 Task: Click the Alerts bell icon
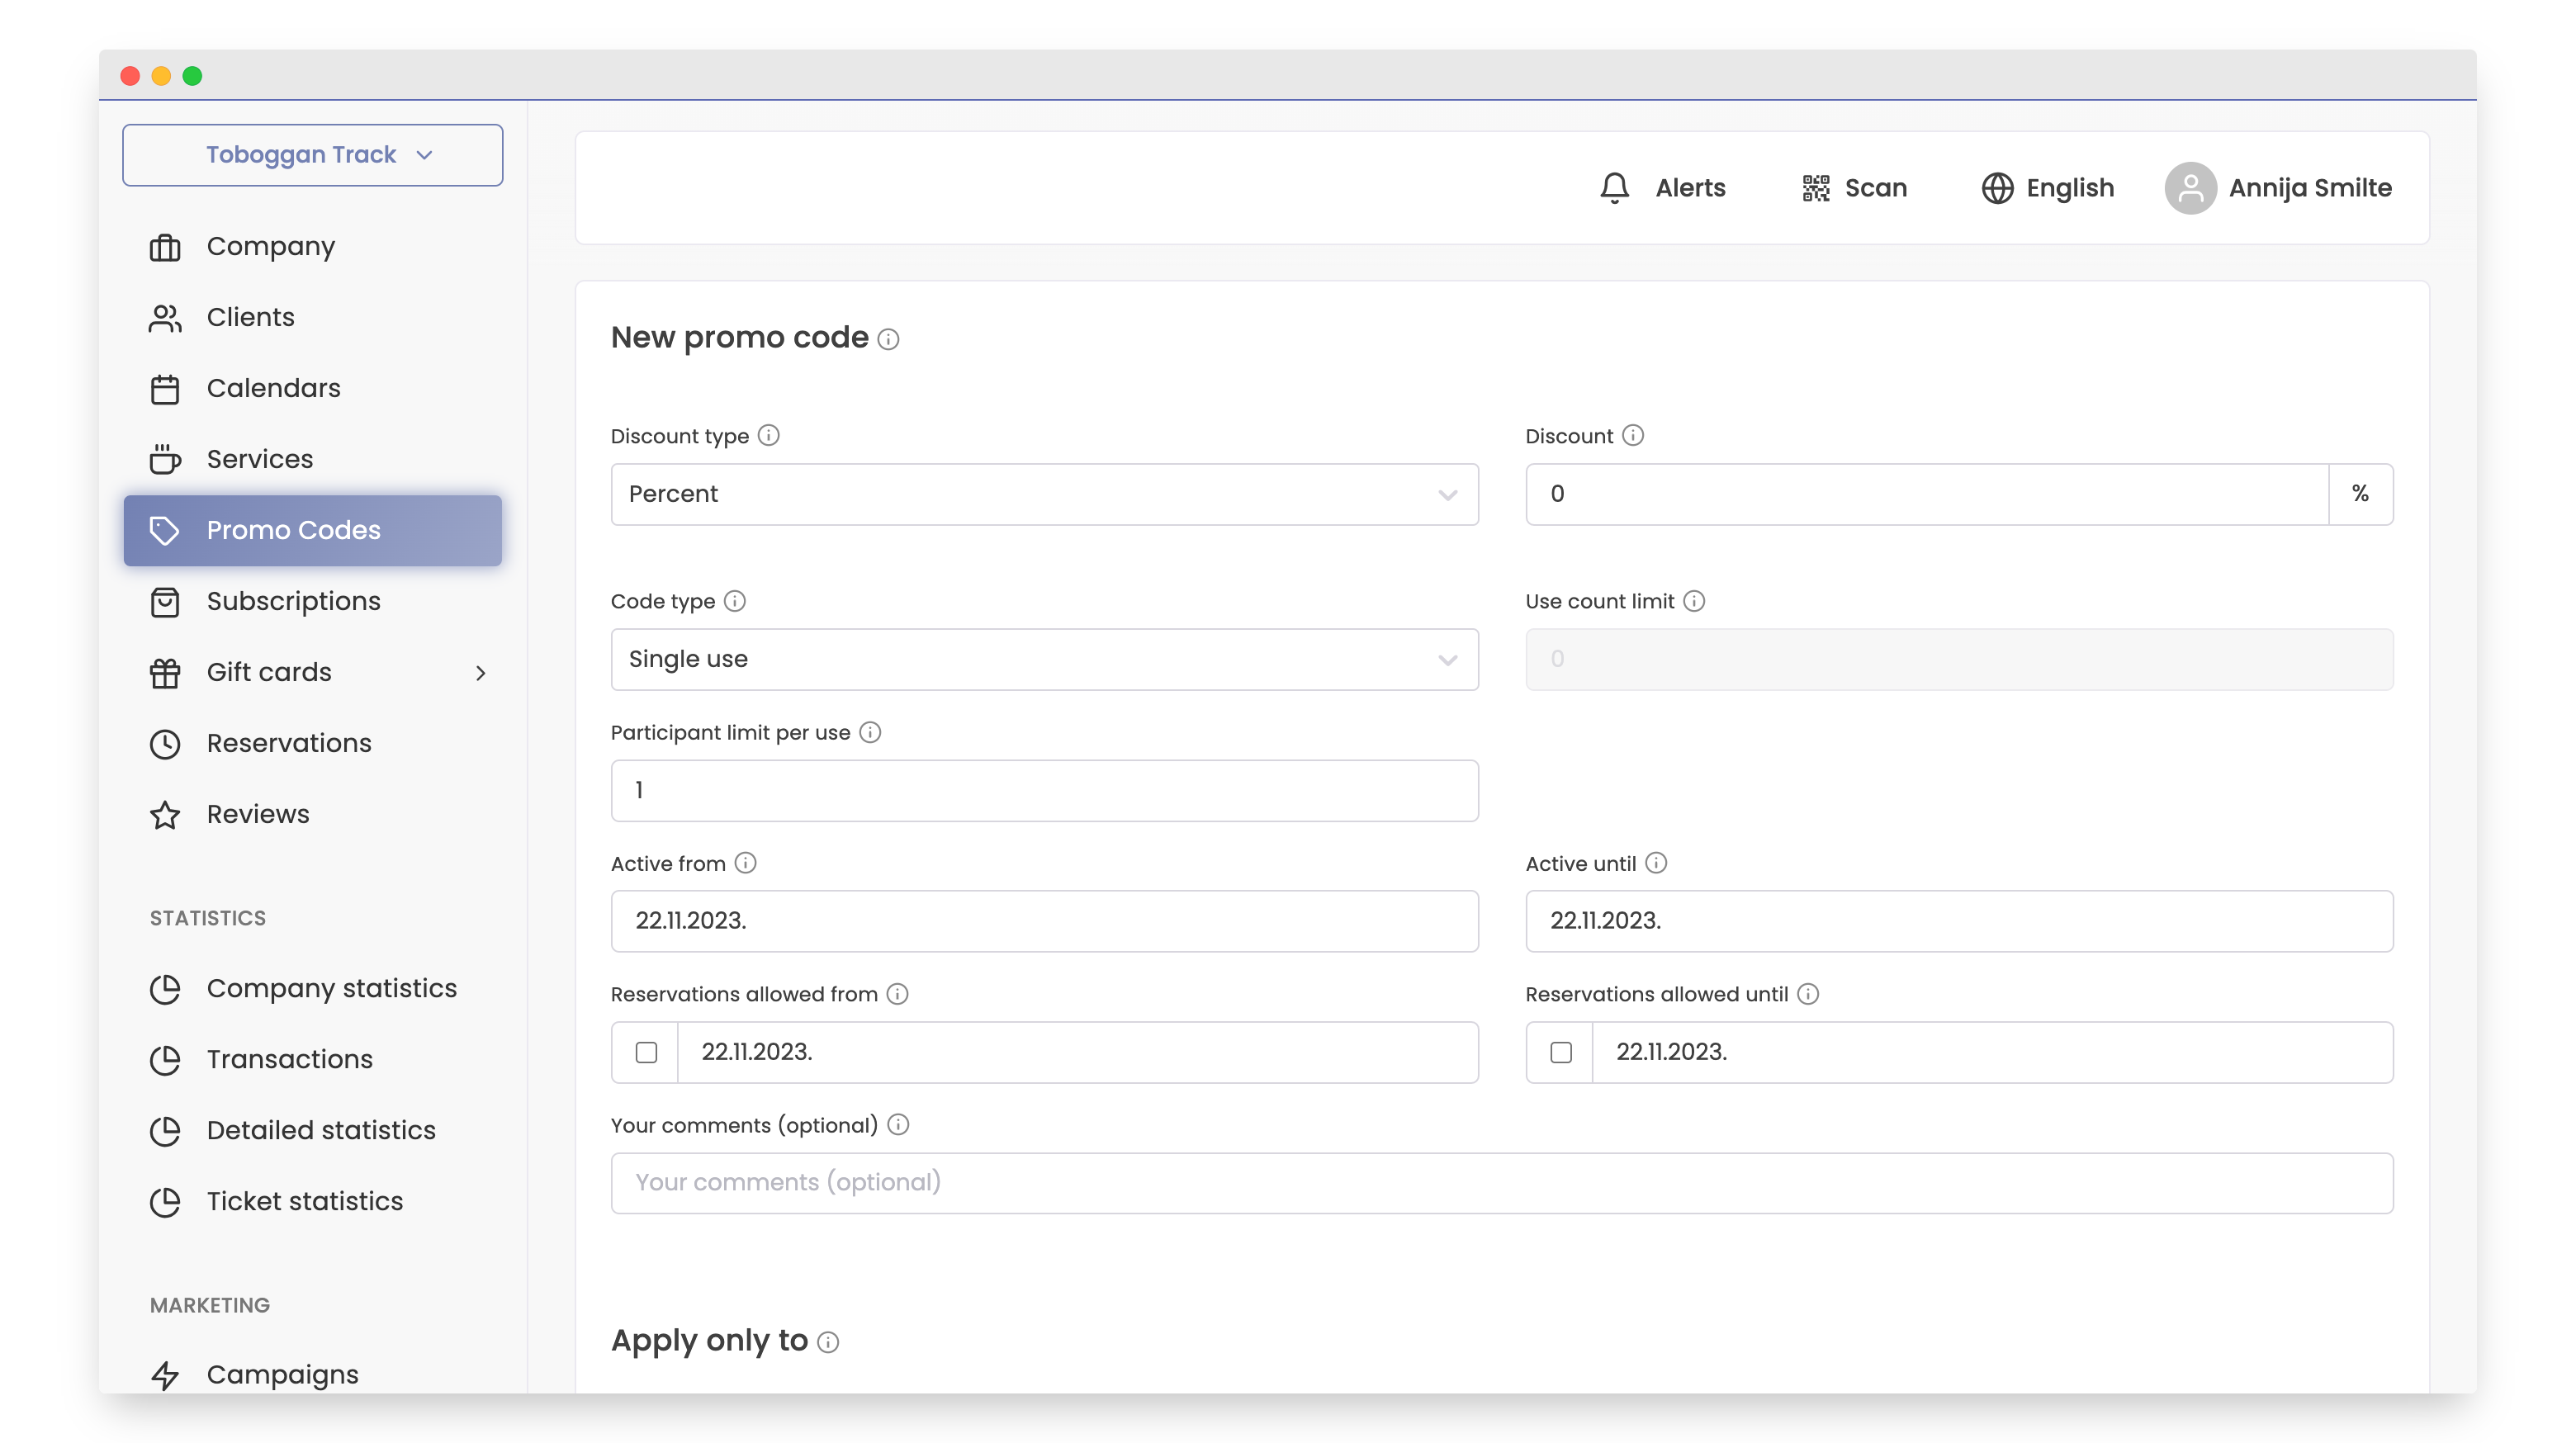(1614, 188)
